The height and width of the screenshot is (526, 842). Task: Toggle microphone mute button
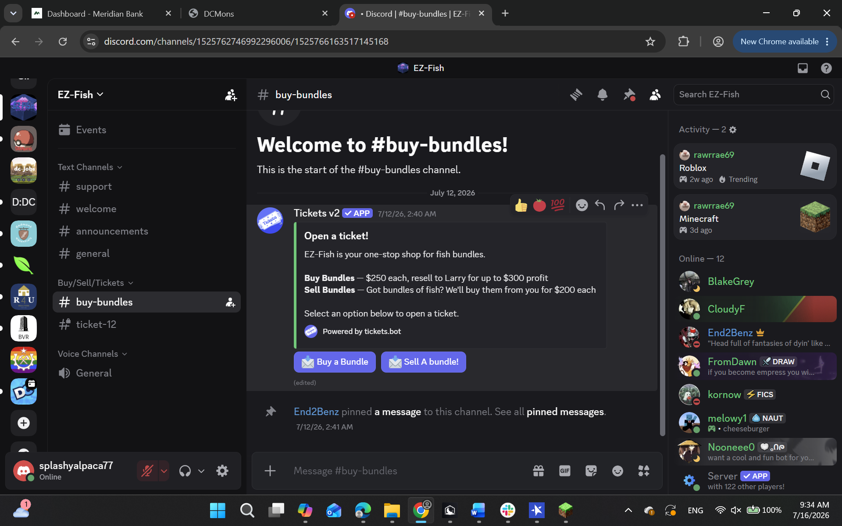pos(147,471)
